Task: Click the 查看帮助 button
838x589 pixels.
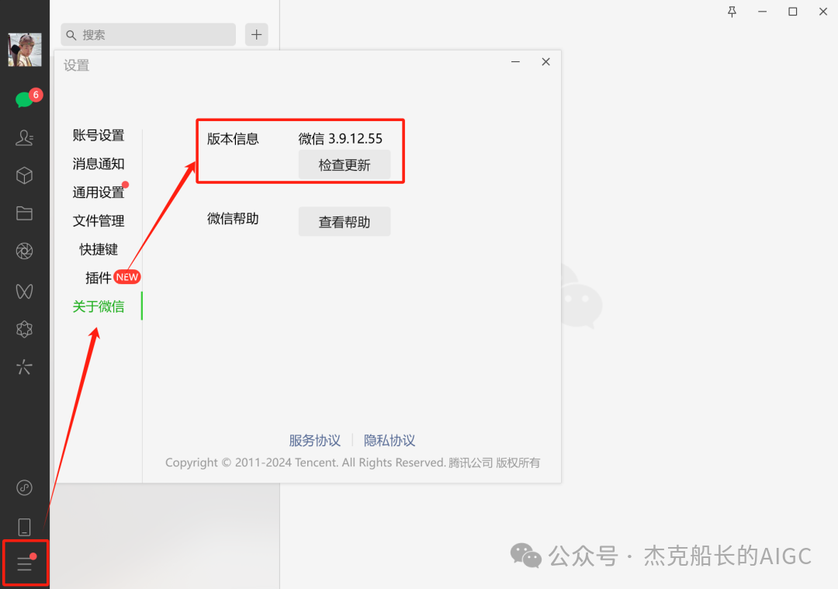Action: pos(345,222)
